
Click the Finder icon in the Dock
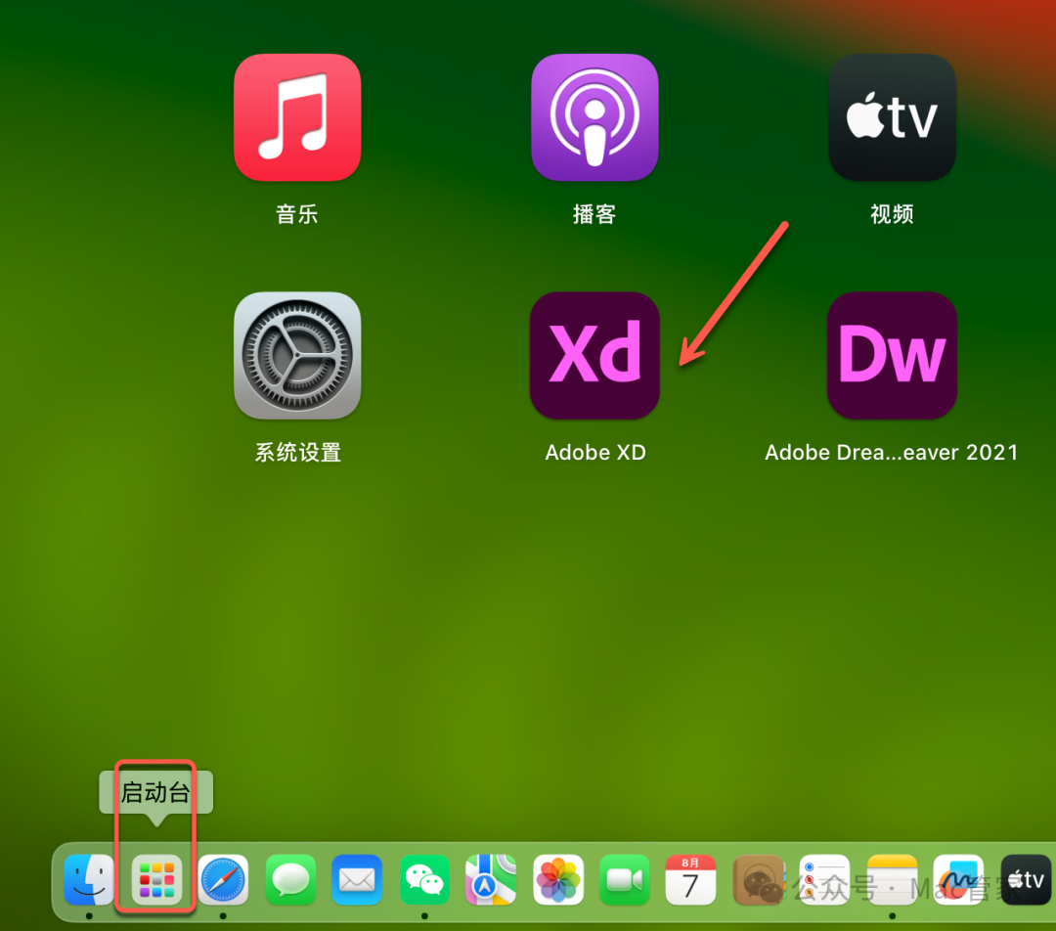pos(89,880)
